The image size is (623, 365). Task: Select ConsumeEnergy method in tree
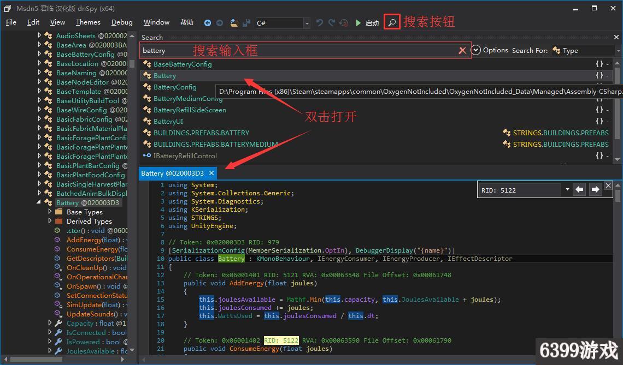point(97,249)
